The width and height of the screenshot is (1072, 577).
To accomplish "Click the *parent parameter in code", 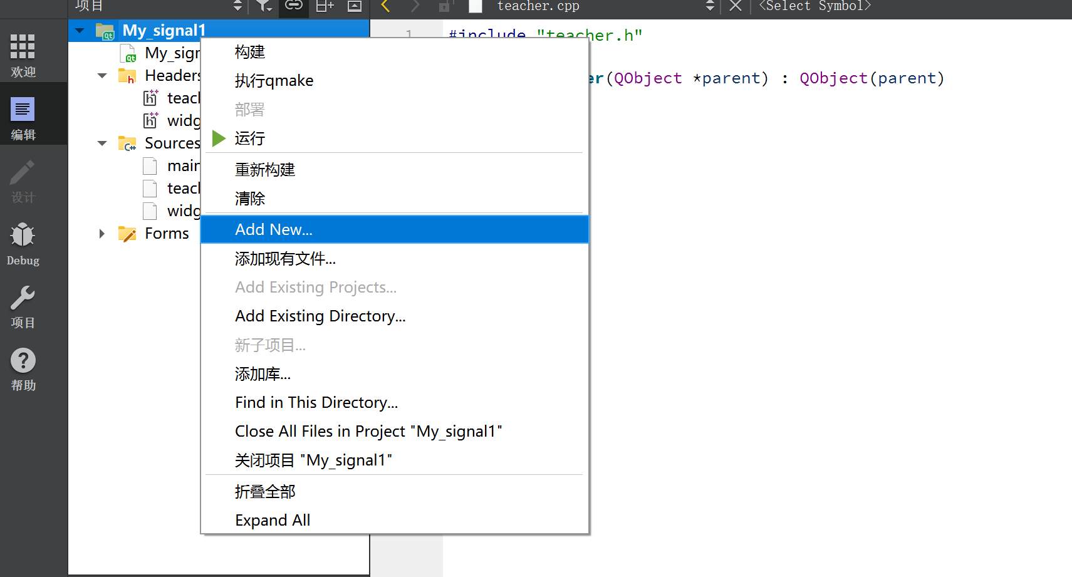I will coord(726,78).
